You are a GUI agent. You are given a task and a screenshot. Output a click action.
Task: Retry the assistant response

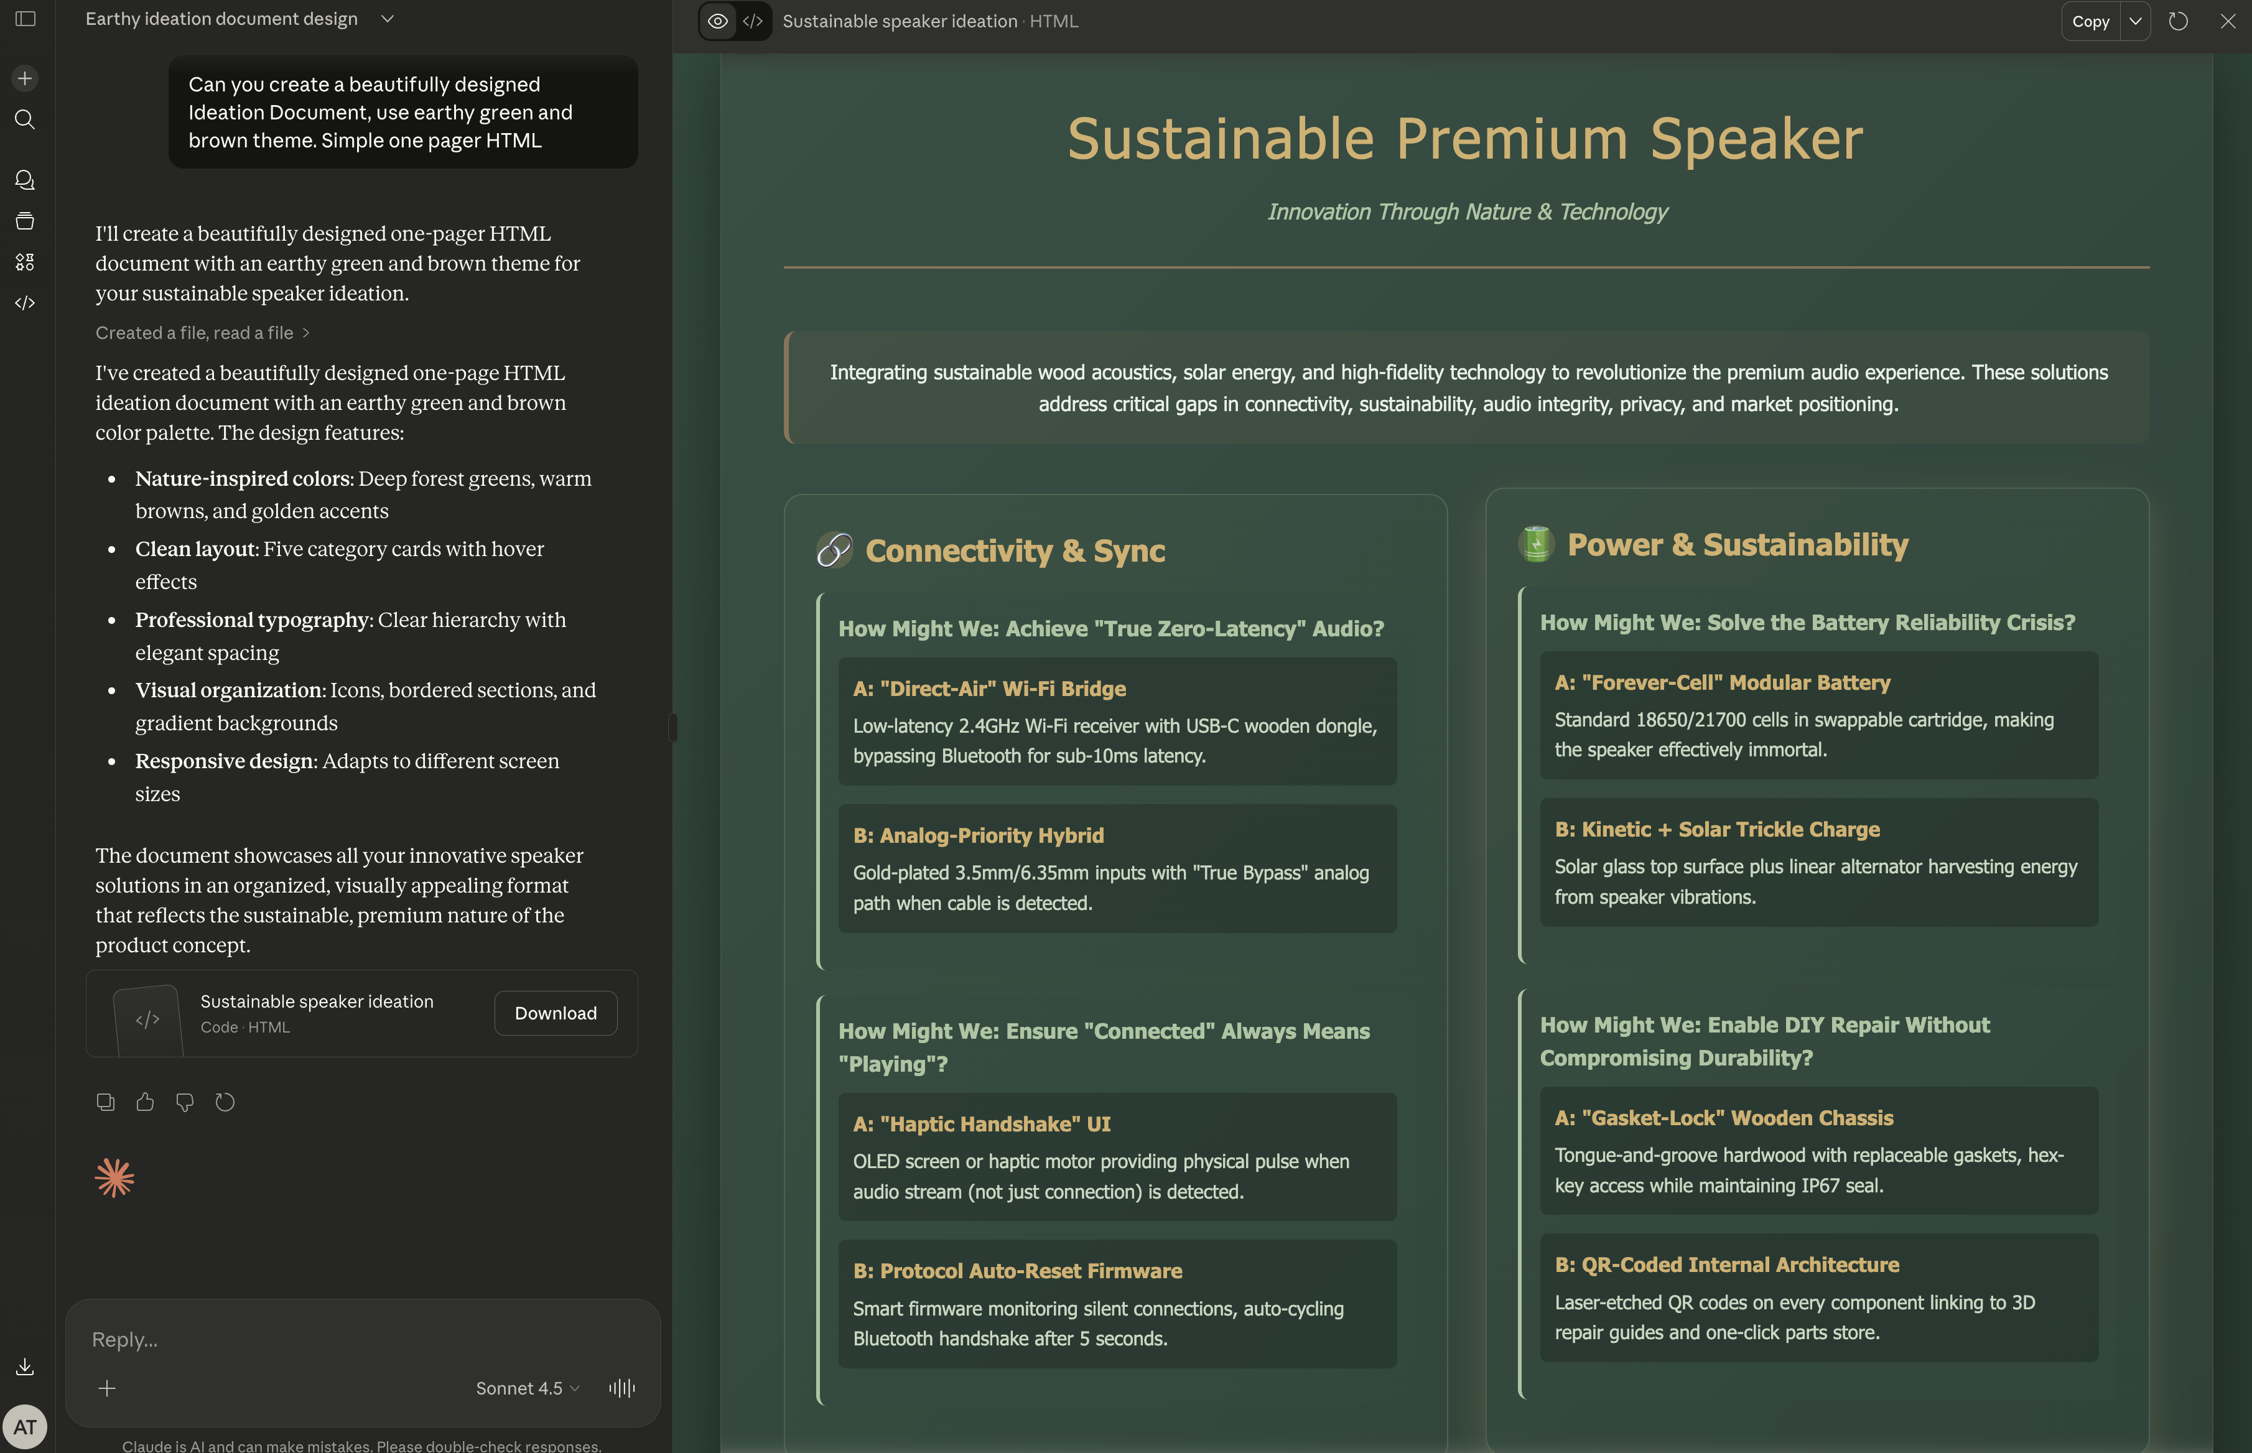(x=225, y=1102)
